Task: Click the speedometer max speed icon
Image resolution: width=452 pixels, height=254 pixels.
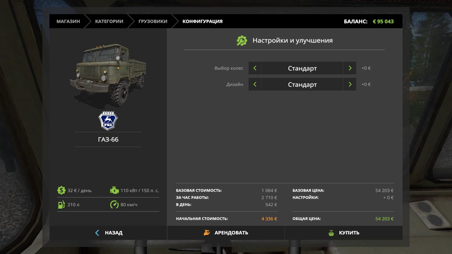Action: (x=114, y=205)
